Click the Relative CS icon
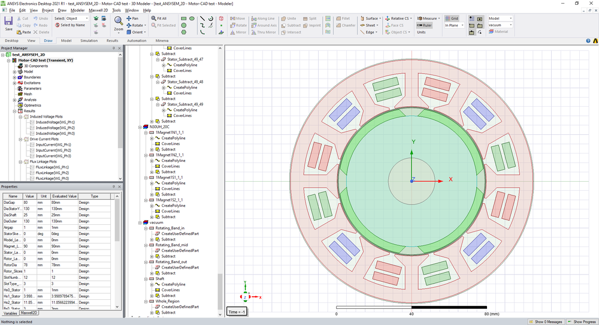Screen dimensions: 599x325 pyautogui.click(x=388, y=19)
